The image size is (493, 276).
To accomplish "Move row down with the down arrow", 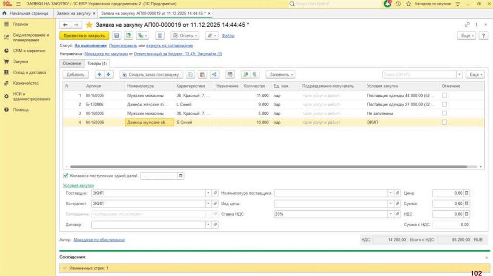I will [108, 75].
